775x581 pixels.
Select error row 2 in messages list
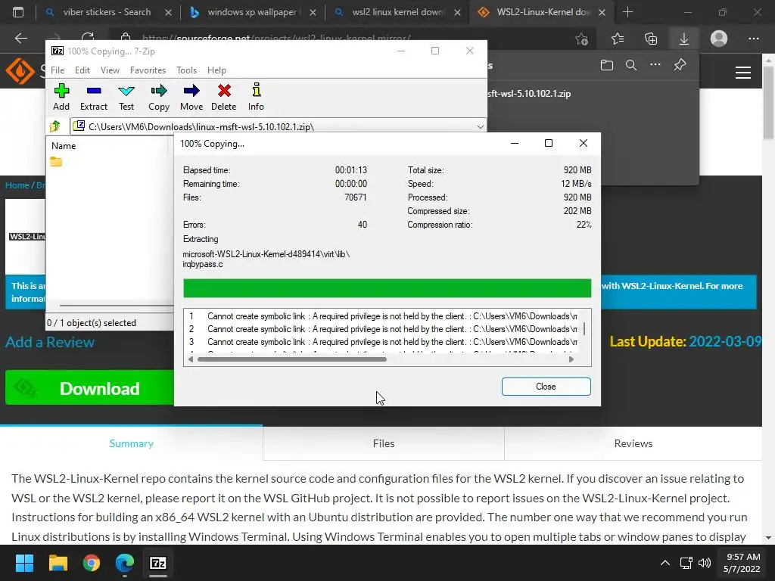point(382,329)
